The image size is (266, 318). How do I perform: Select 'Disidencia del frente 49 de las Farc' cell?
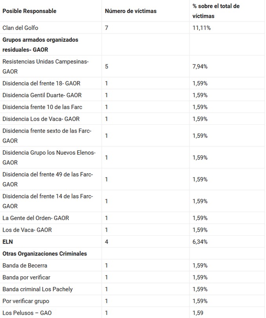point(48,179)
